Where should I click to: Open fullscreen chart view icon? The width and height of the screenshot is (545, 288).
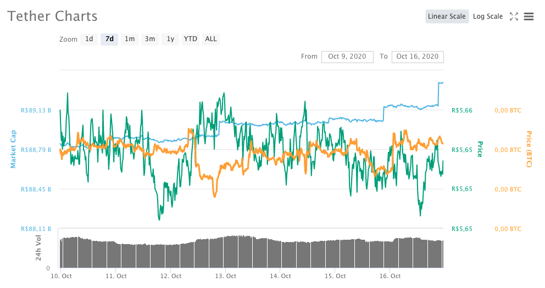pos(514,16)
